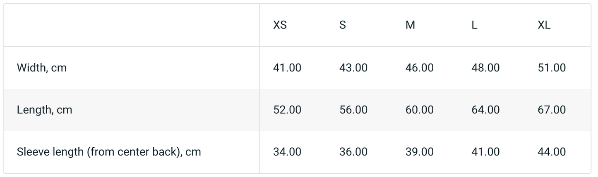Click the XS size column header

280,25
